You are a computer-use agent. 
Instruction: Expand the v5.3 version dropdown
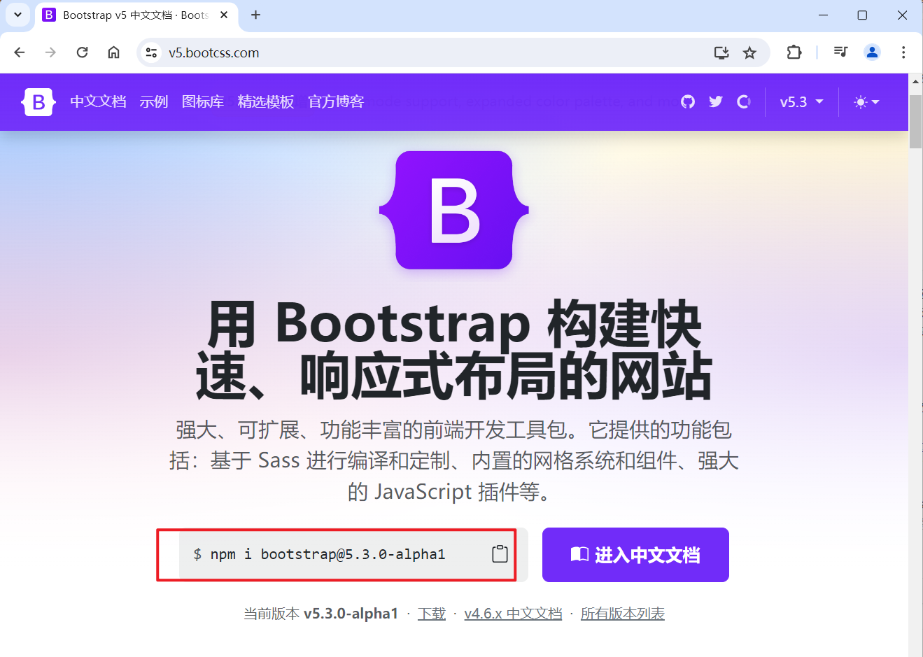[802, 102]
